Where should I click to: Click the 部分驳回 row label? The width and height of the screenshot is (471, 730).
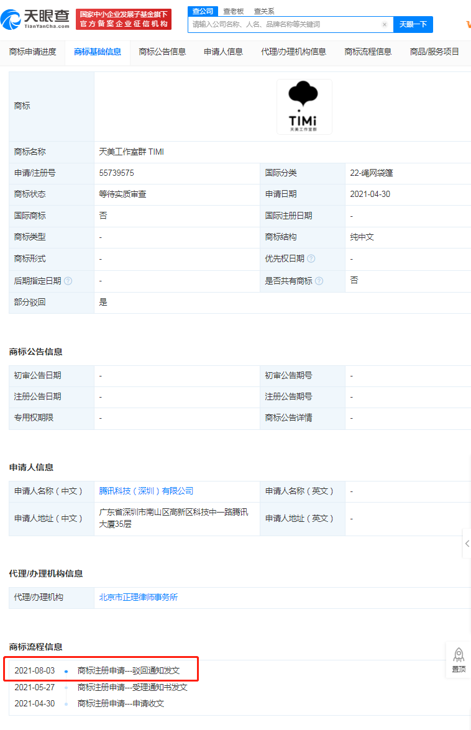pos(30,302)
